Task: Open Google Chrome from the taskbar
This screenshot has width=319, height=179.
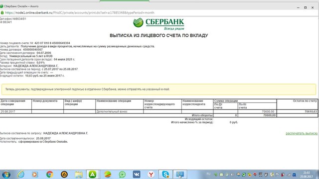Action: (x=49, y=175)
